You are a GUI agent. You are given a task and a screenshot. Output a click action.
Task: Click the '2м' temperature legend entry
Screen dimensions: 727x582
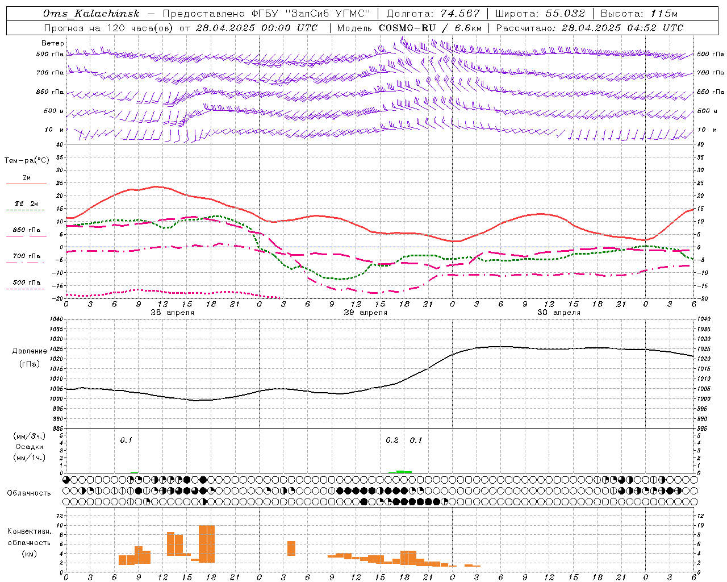click(x=27, y=177)
